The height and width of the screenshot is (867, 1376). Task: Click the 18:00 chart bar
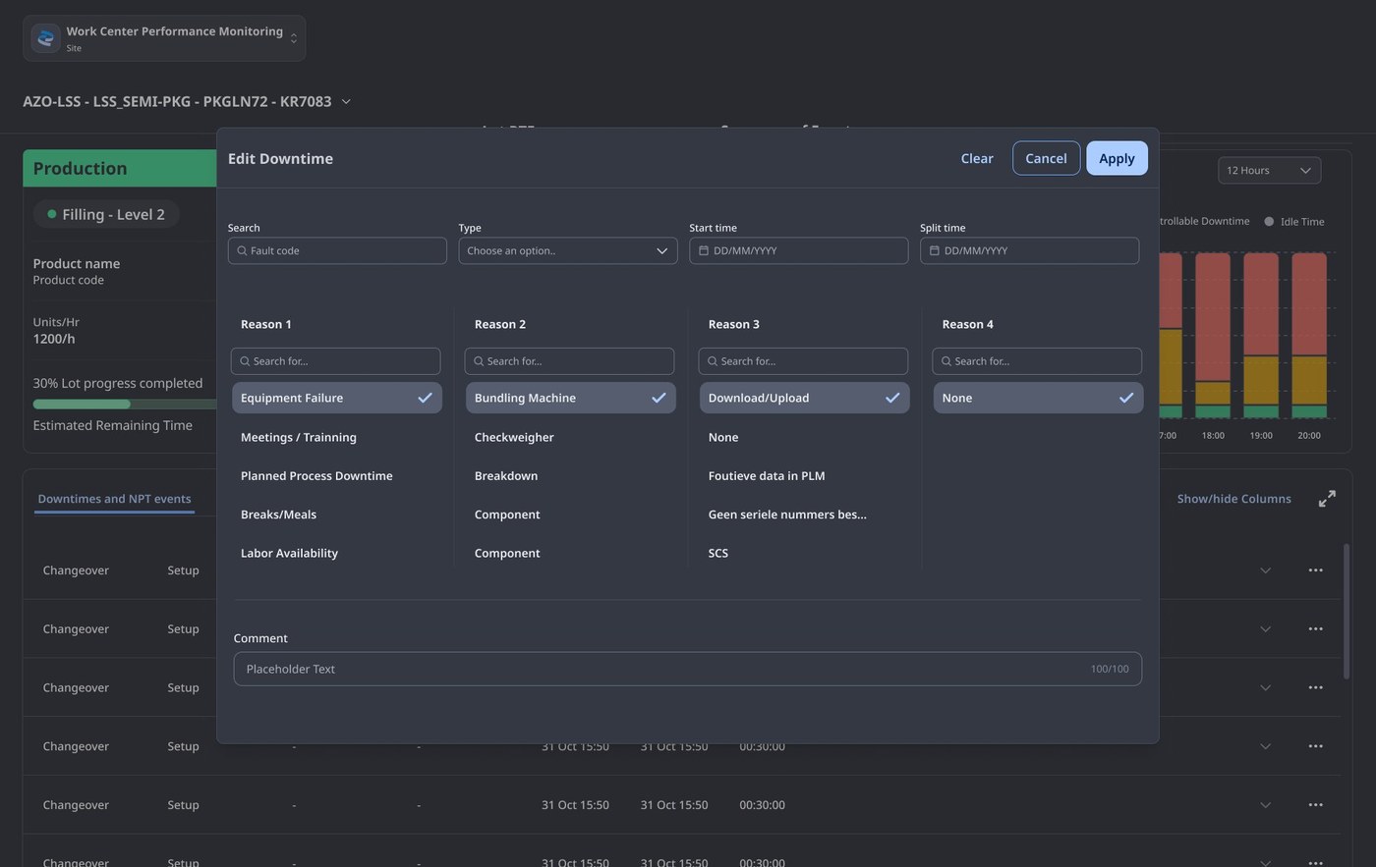coord(1213,336)
